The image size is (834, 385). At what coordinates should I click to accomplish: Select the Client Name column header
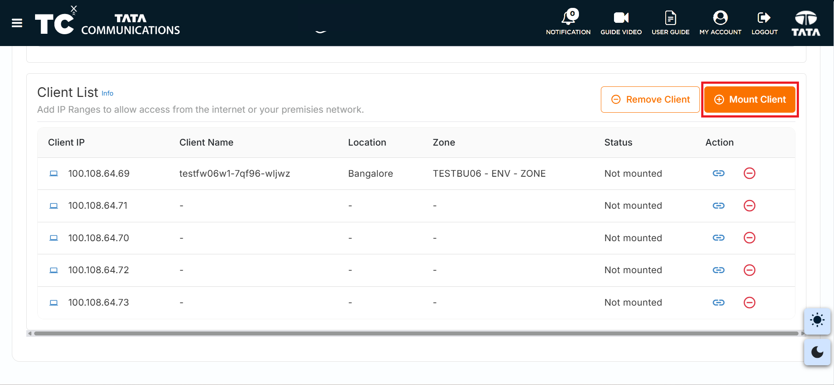coord(206,143)
